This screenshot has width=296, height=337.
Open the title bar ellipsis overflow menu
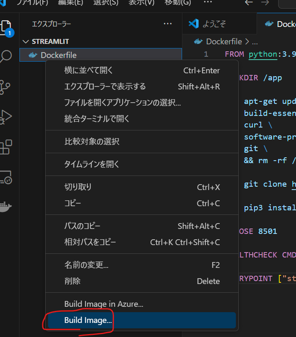[x=207, y=2]
